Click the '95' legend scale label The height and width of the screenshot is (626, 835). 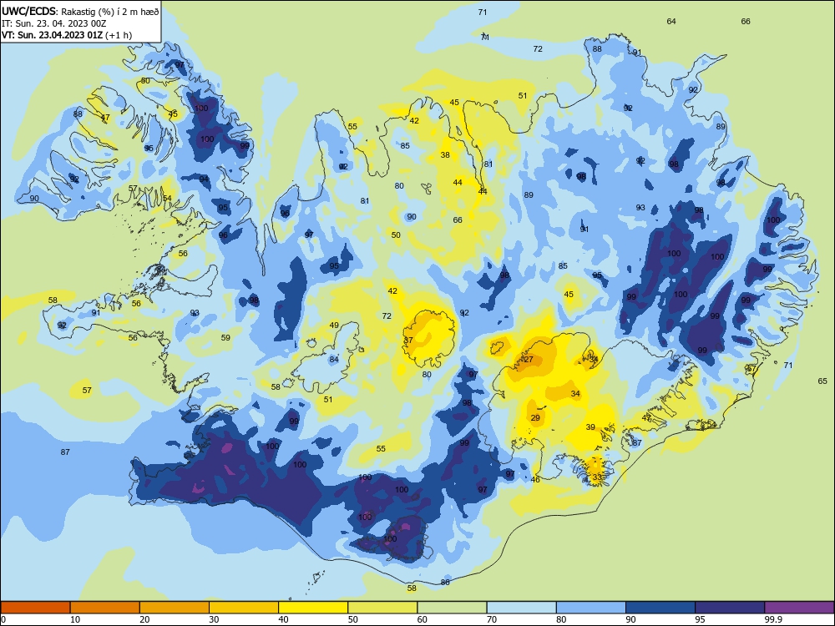point(700,619)
